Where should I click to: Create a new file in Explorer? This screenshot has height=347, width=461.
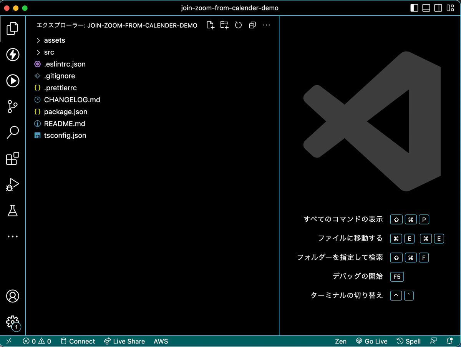[x=210, y=25]
